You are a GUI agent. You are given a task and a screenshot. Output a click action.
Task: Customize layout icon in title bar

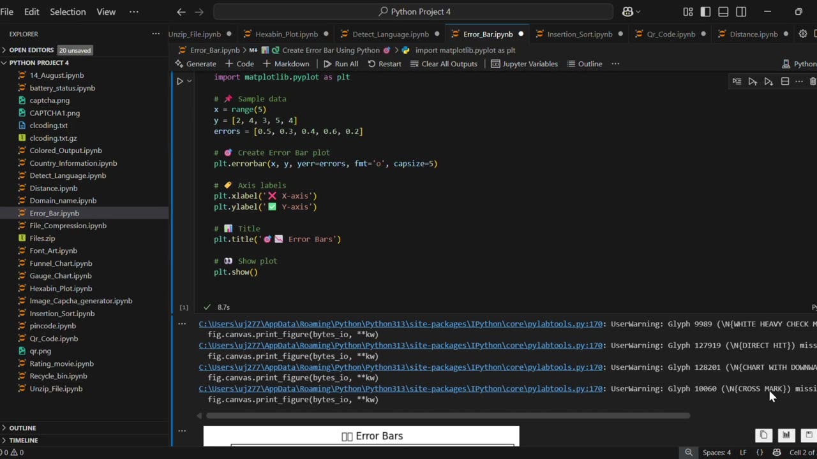pos(688,11)
